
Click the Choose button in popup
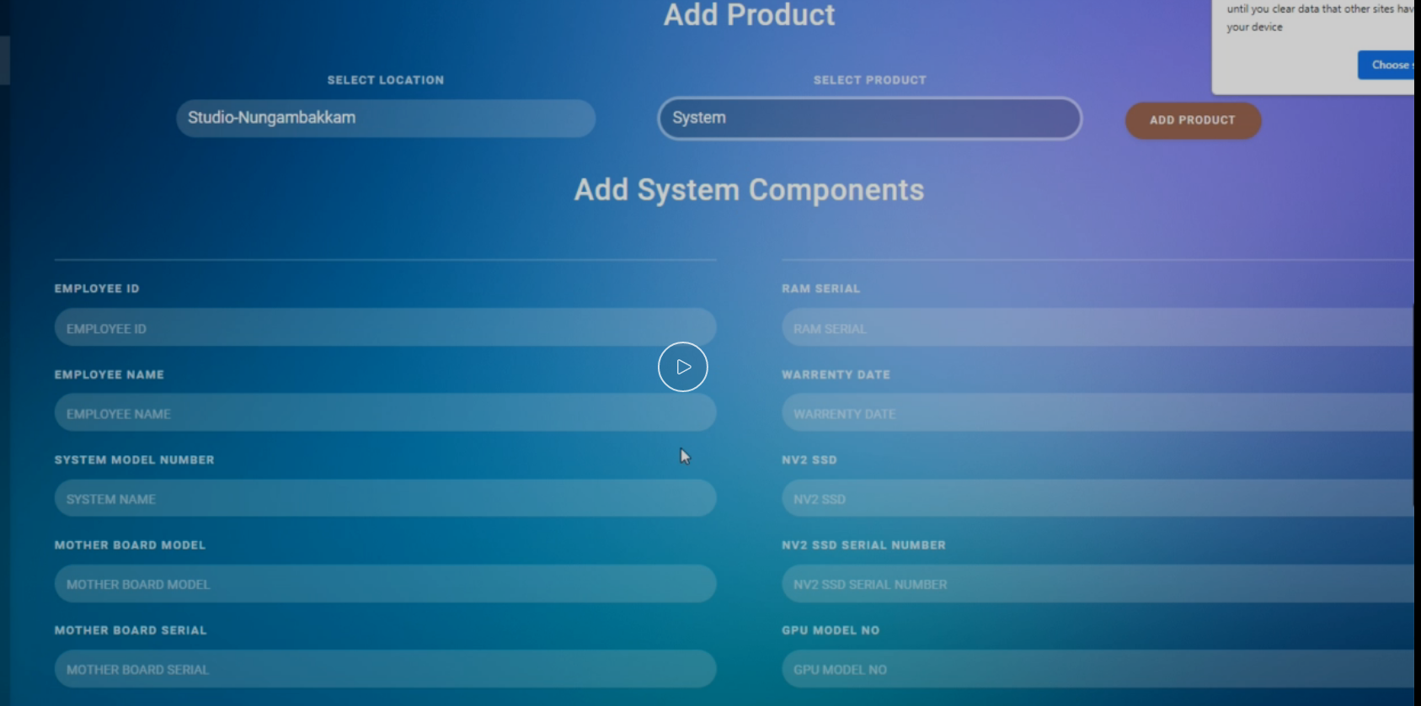click(x=1386, y=65)
